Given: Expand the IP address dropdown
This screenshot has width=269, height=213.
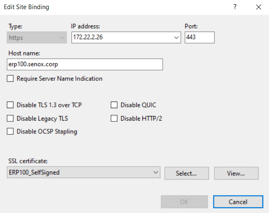Looking at the screenshot, I should point(177,38).
